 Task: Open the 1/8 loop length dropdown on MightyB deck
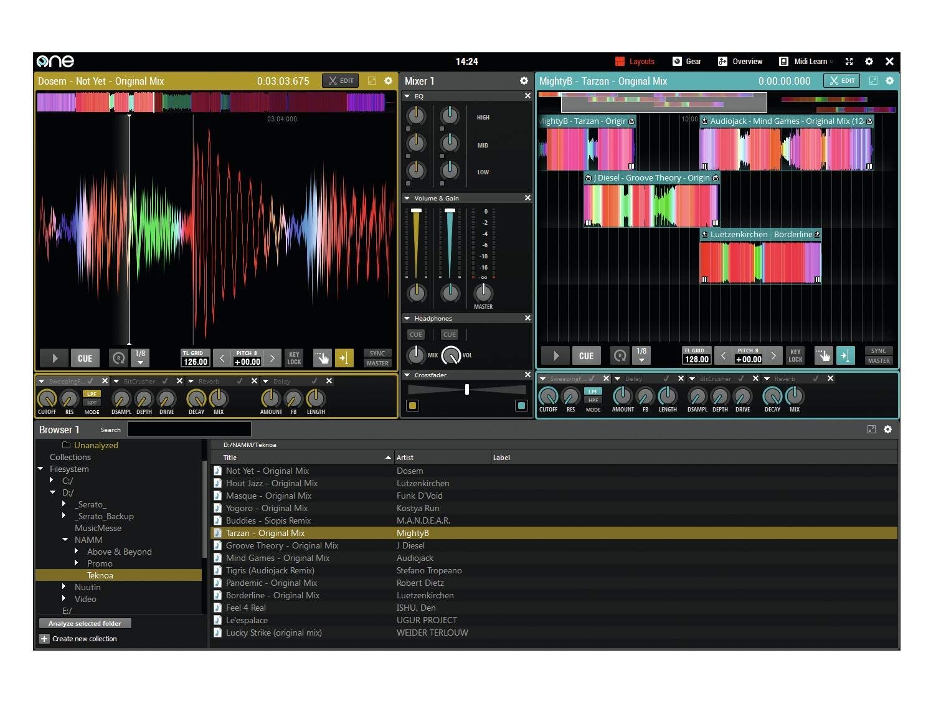point(641,355)
